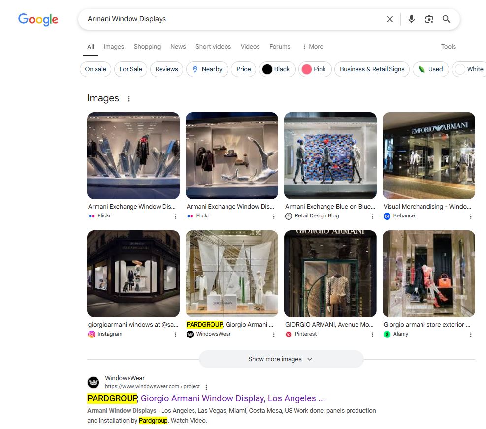Viewport: 486px width, 429px height.
Task: Open the Images section options menu
Action: 129,99
